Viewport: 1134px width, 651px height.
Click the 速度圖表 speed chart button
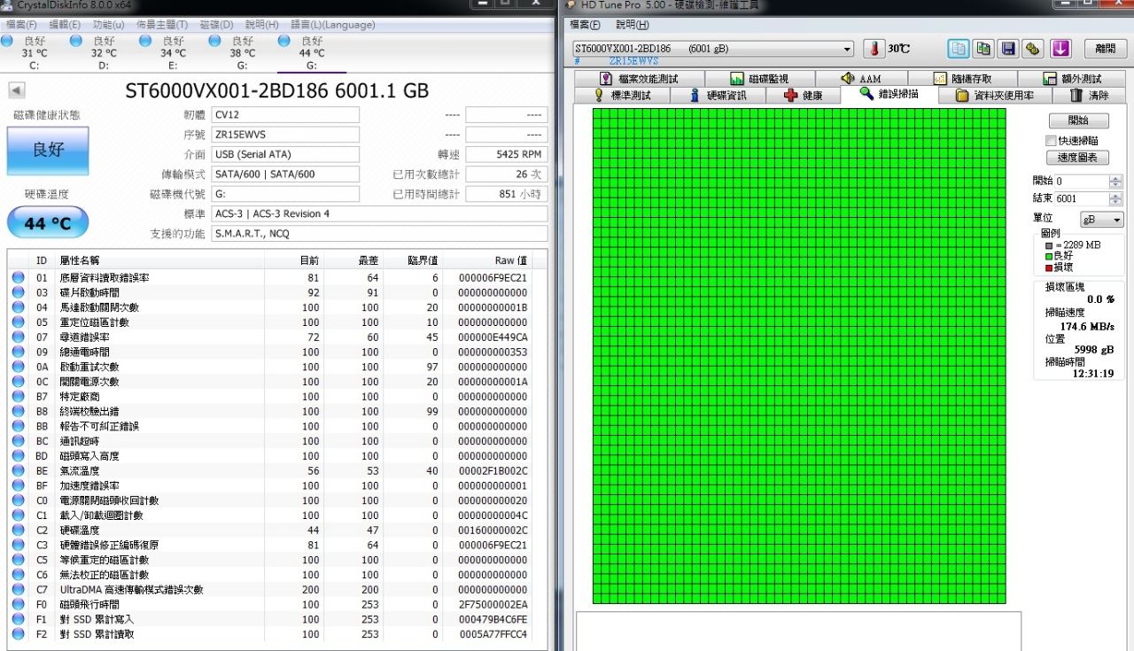(1078, 158)
